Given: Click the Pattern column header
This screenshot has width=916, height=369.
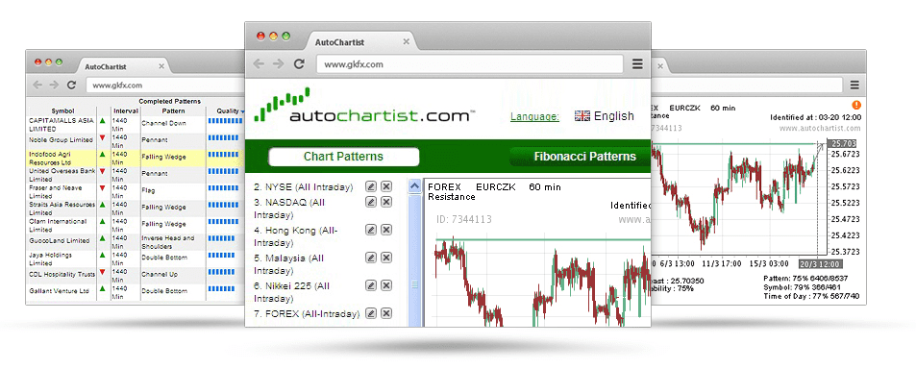Looking at the screenshot, I should (173, 111).
